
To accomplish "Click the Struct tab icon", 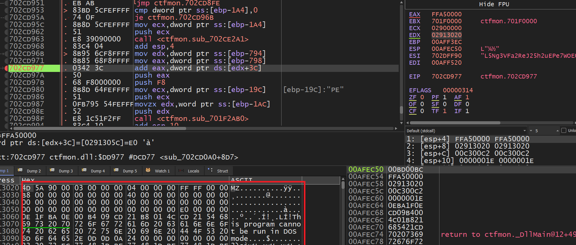I will point(210,171).
